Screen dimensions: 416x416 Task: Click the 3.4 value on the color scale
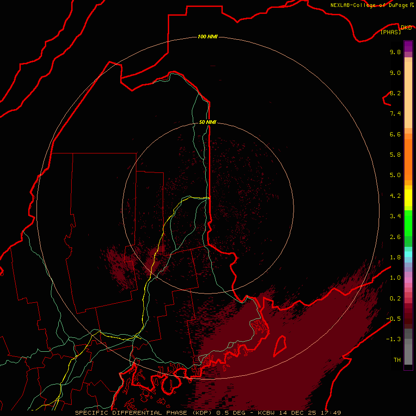[395, 216]
